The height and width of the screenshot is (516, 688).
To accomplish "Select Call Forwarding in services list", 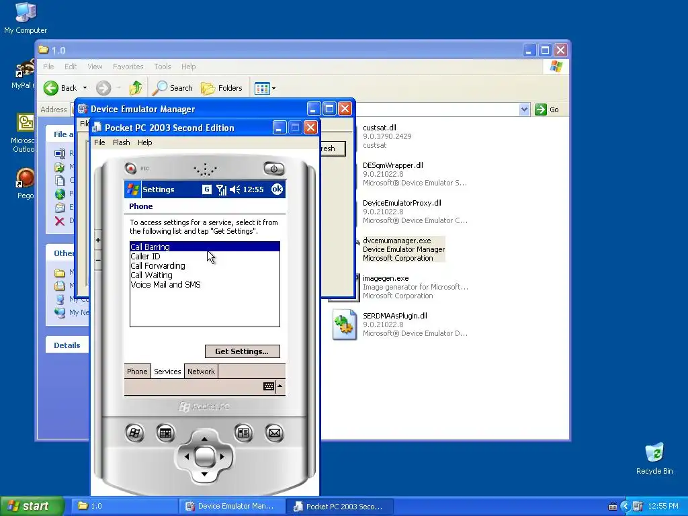I will [x=204, y=266].
